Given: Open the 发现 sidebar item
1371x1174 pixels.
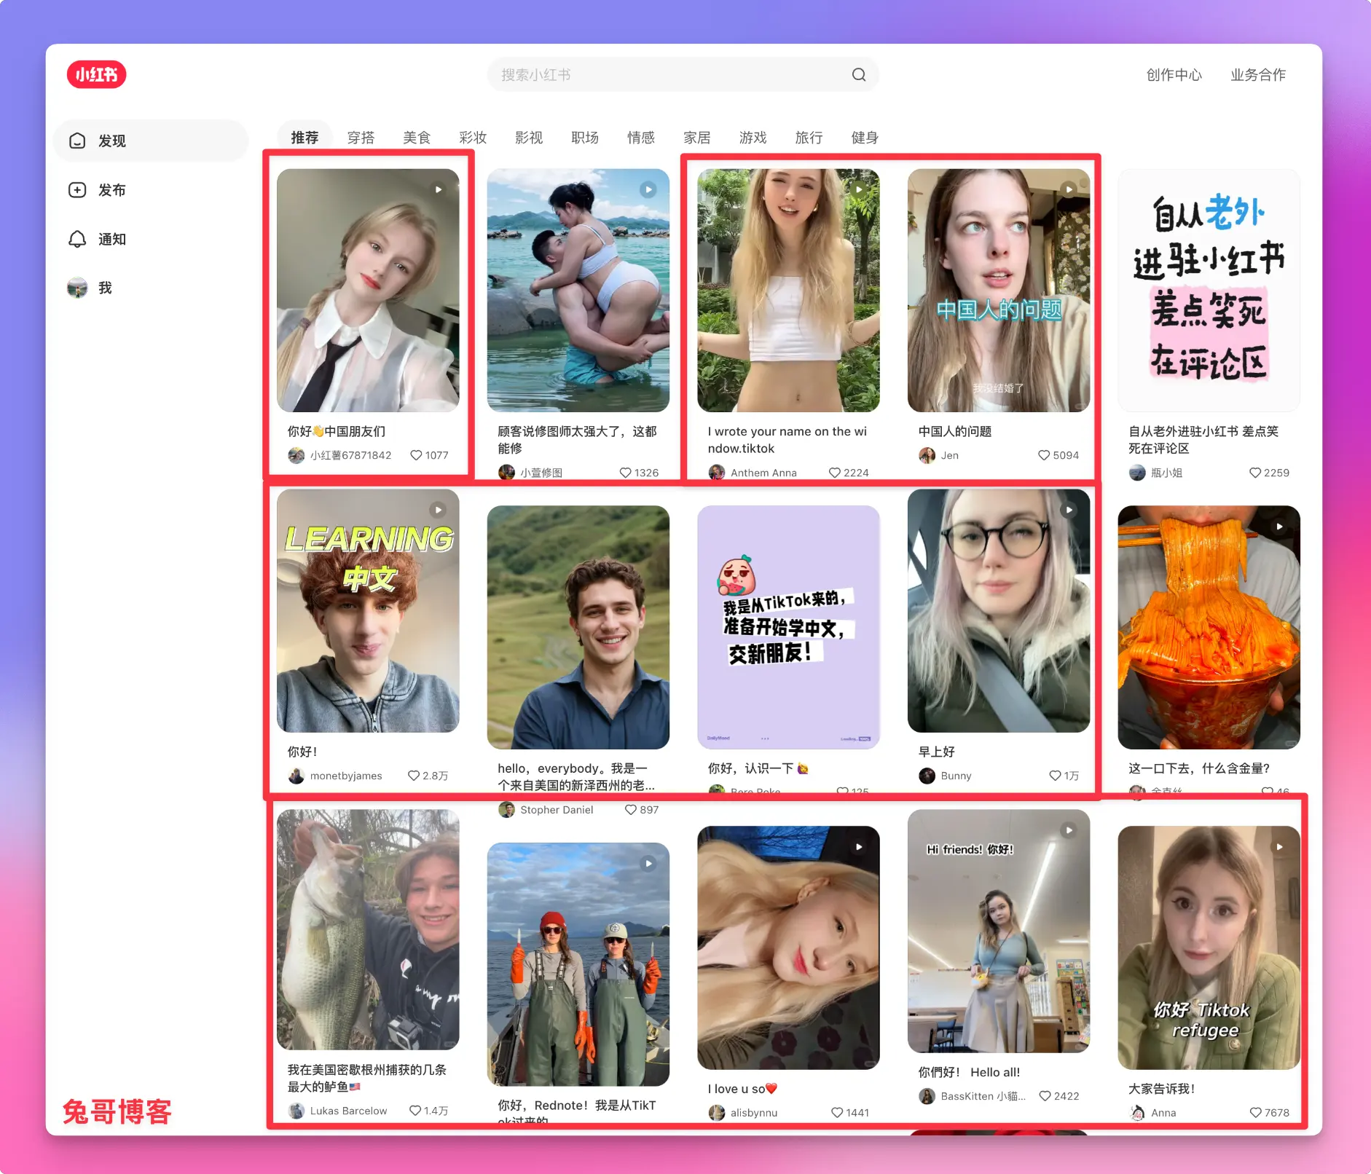Looking at the screenshot, I should click(151, 141).
